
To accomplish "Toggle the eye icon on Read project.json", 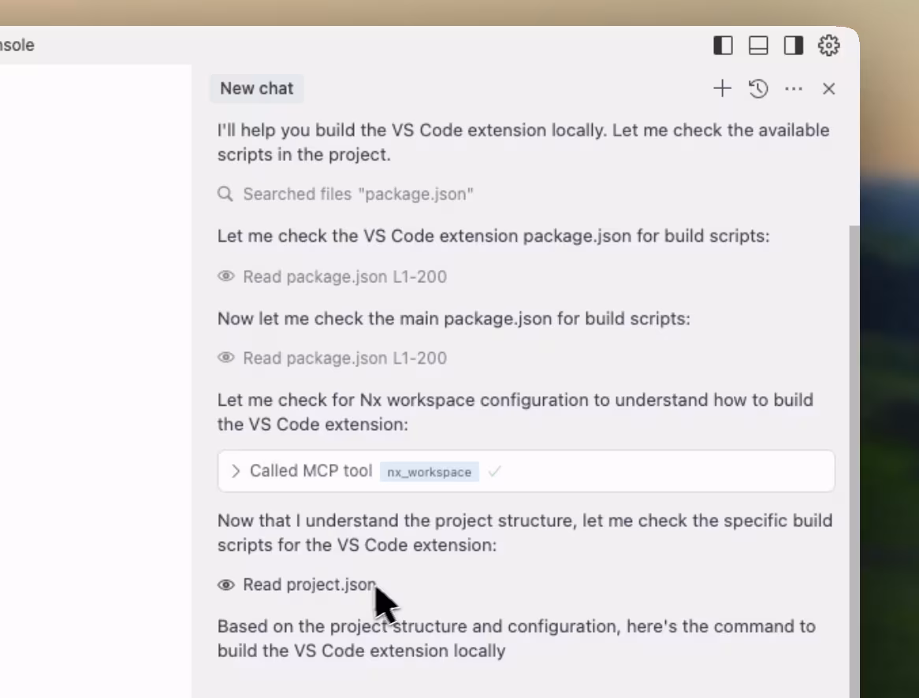I will [x=225, y=585].
